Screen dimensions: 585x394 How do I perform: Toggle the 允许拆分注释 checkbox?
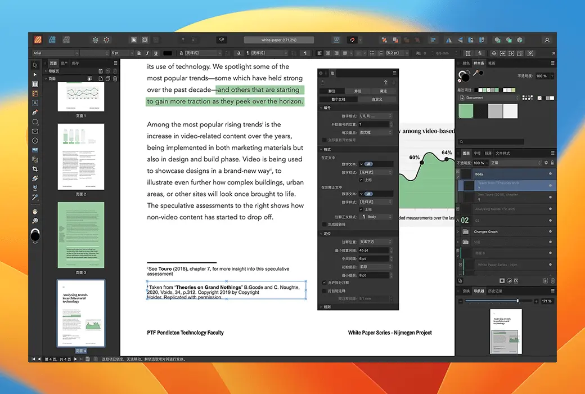pos(324,283)
